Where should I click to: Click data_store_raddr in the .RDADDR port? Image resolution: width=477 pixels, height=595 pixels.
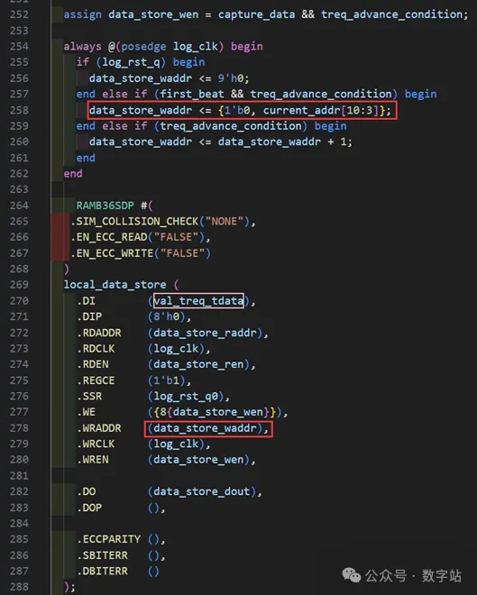click(x=205, y=333)
